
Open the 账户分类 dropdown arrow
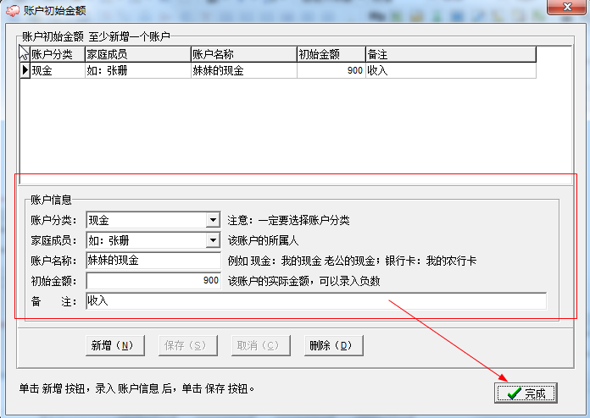coord(213,220)
